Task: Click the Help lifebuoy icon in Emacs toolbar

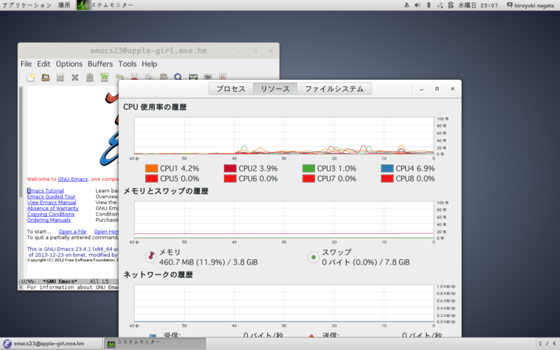Action: (223, 77)
